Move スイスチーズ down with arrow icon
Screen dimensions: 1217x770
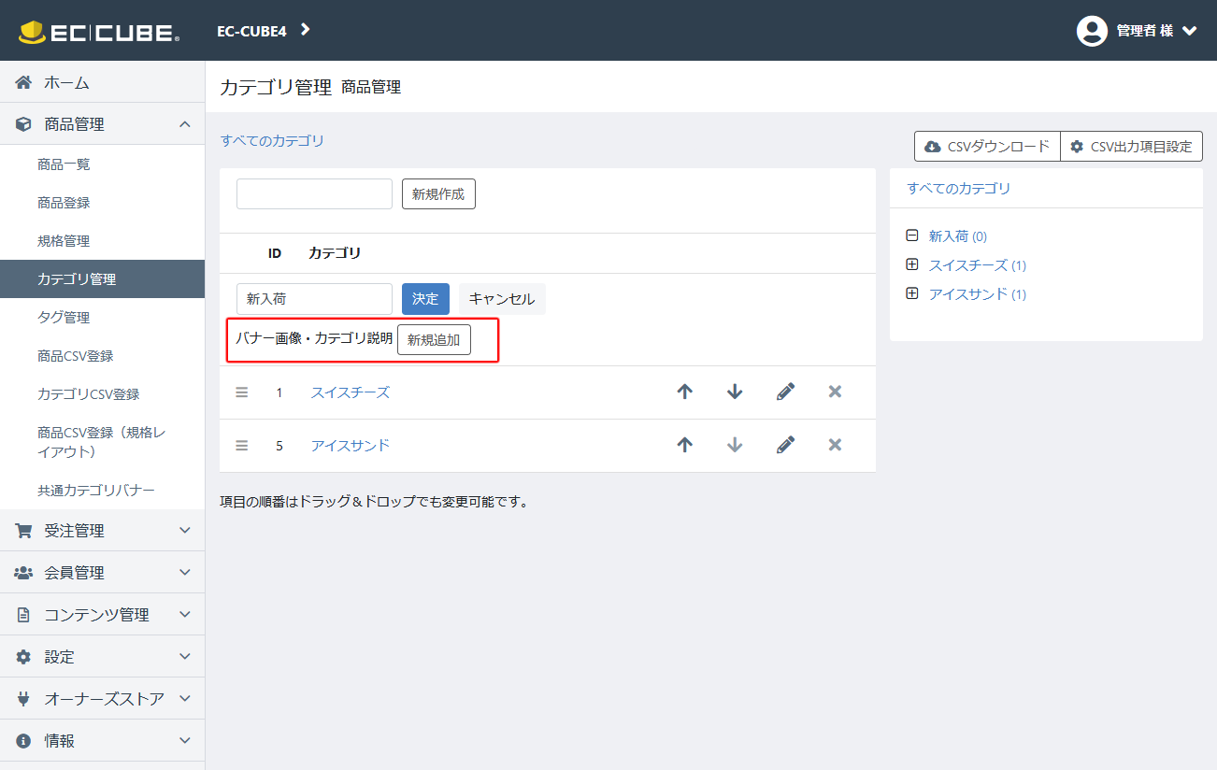click(x=735, y=392)
